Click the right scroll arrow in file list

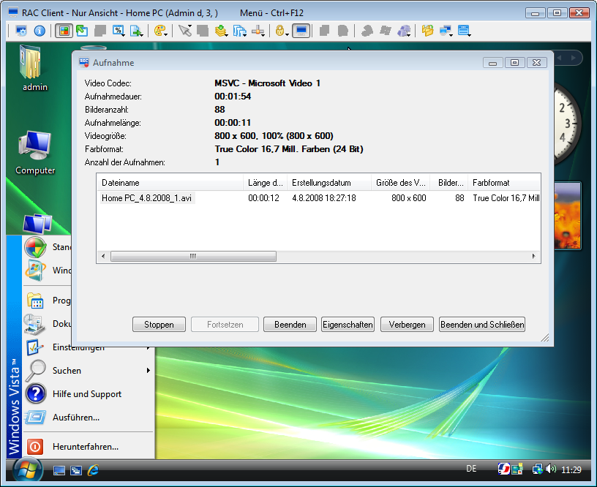click(534, 256)
